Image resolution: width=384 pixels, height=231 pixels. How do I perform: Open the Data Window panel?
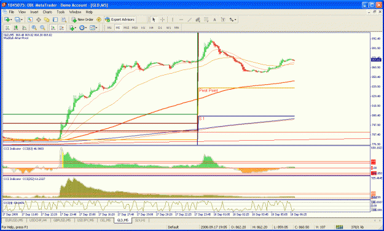tap(39, 20)
